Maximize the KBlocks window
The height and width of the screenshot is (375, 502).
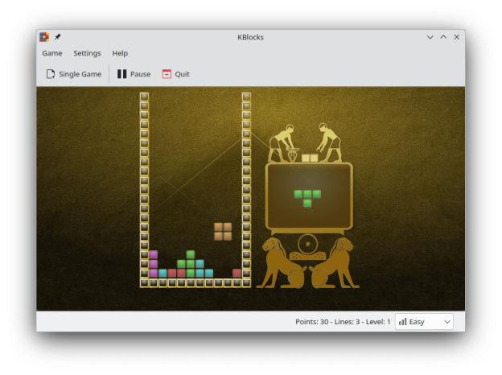(x=443, y=37)
